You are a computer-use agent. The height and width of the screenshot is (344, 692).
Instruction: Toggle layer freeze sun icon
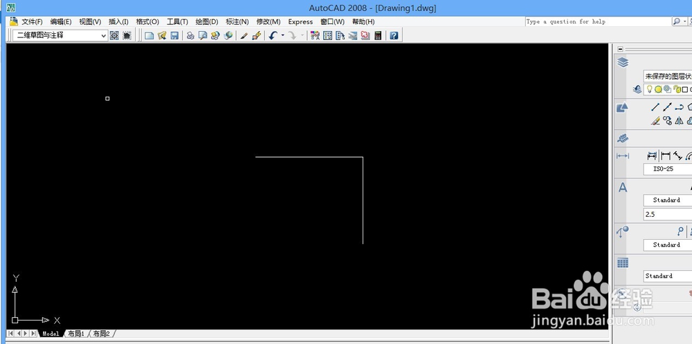(x=658, y=89)
